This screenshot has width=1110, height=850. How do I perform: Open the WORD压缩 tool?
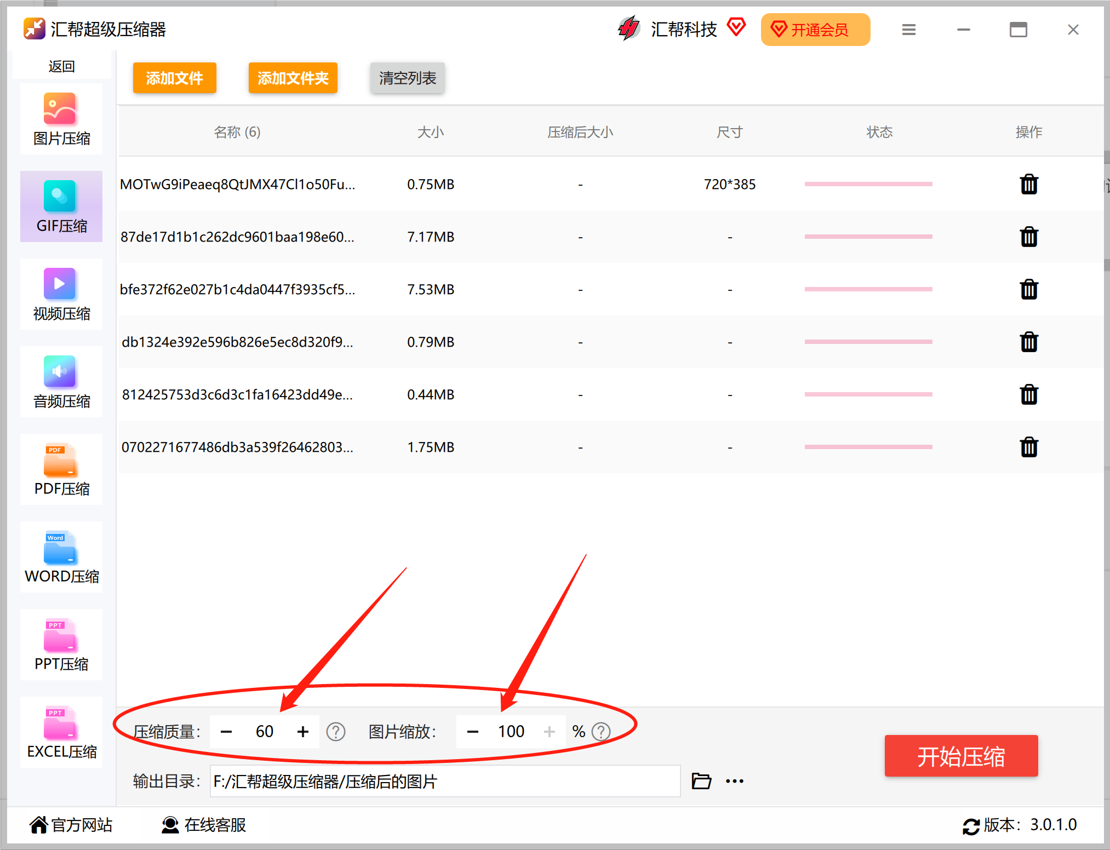click(61, 557)
